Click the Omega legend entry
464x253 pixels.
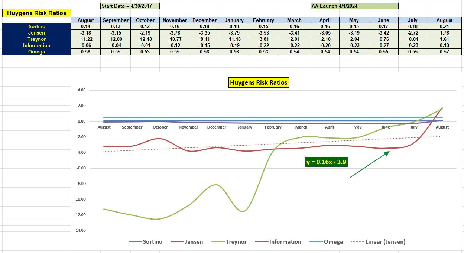(x=326, y=242)
